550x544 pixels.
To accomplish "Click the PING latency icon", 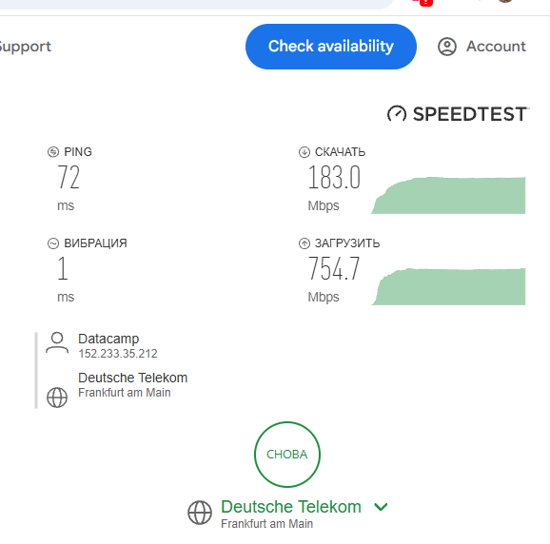I will (53, 152).
